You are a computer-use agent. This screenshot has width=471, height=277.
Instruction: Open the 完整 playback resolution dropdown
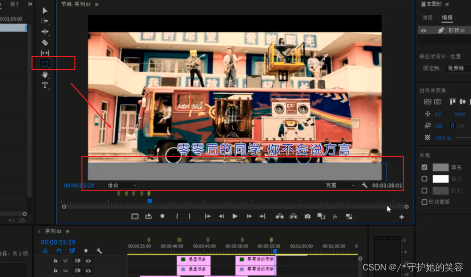[x=340, y=185]
